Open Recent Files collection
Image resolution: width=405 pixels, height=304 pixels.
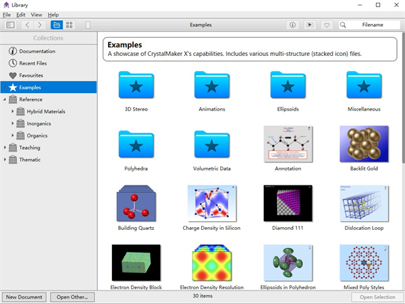pos(32,63)
